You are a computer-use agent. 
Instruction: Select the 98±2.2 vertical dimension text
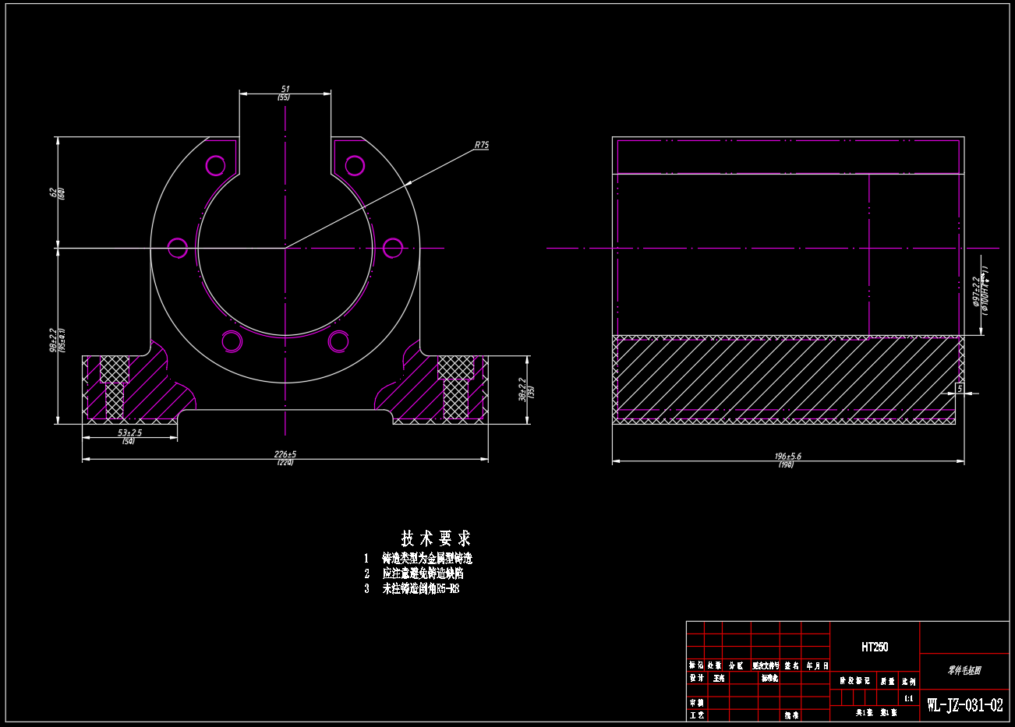(x=51, y=340)
